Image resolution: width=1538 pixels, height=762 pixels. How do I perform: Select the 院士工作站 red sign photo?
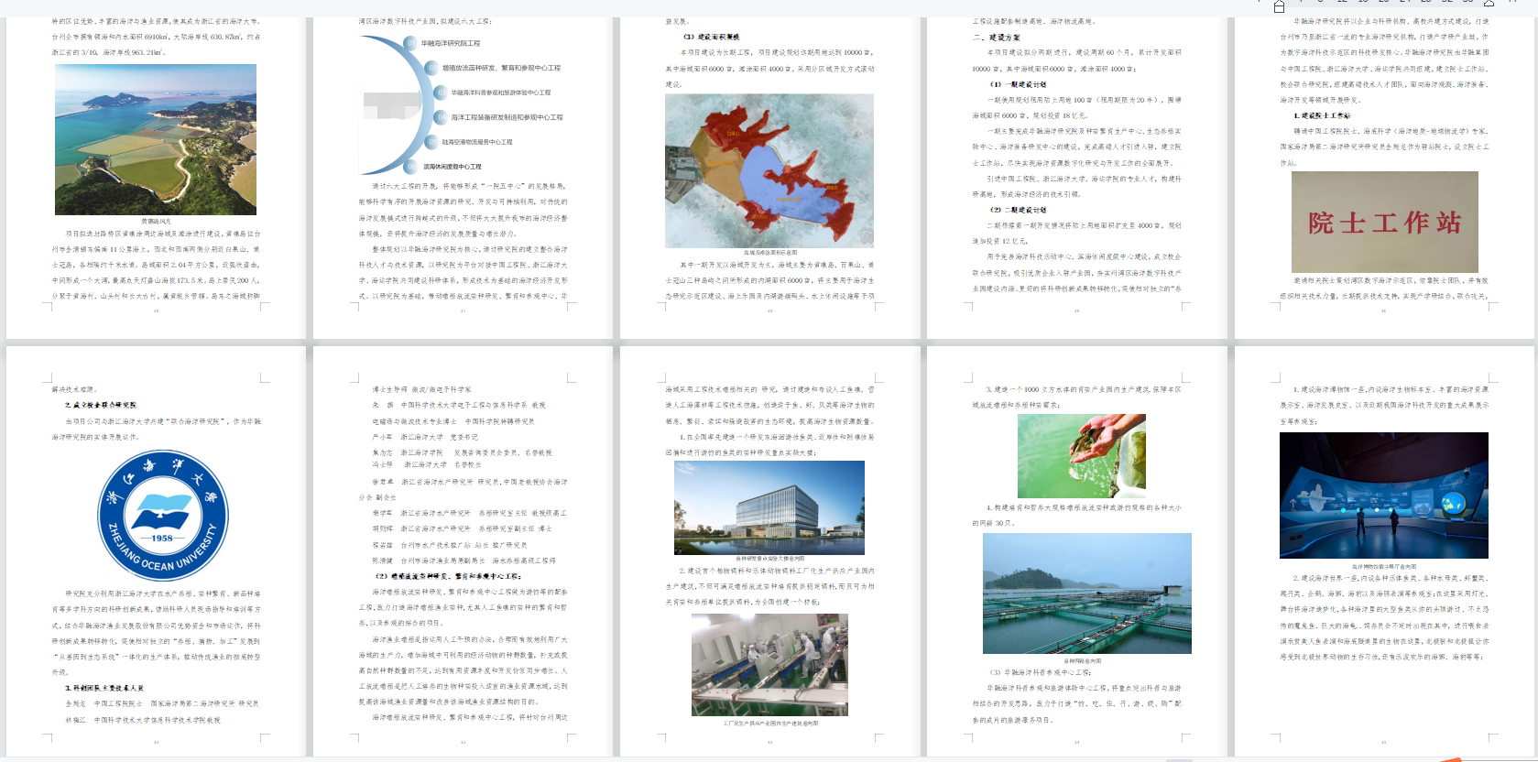point(1384,222)
